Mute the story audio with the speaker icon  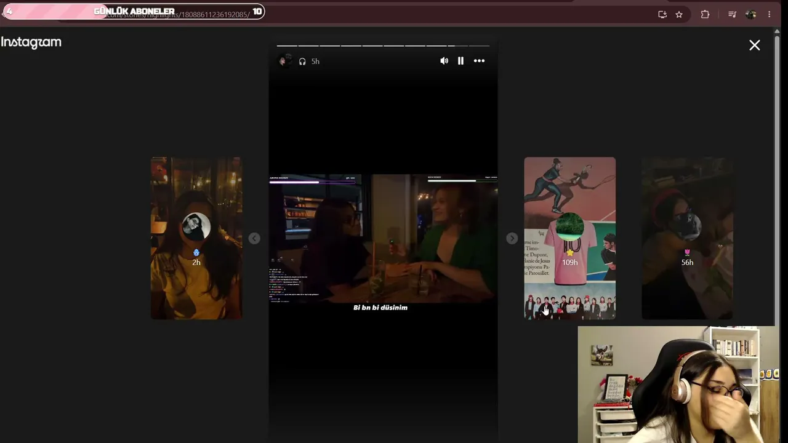click(x=444, y=61)
